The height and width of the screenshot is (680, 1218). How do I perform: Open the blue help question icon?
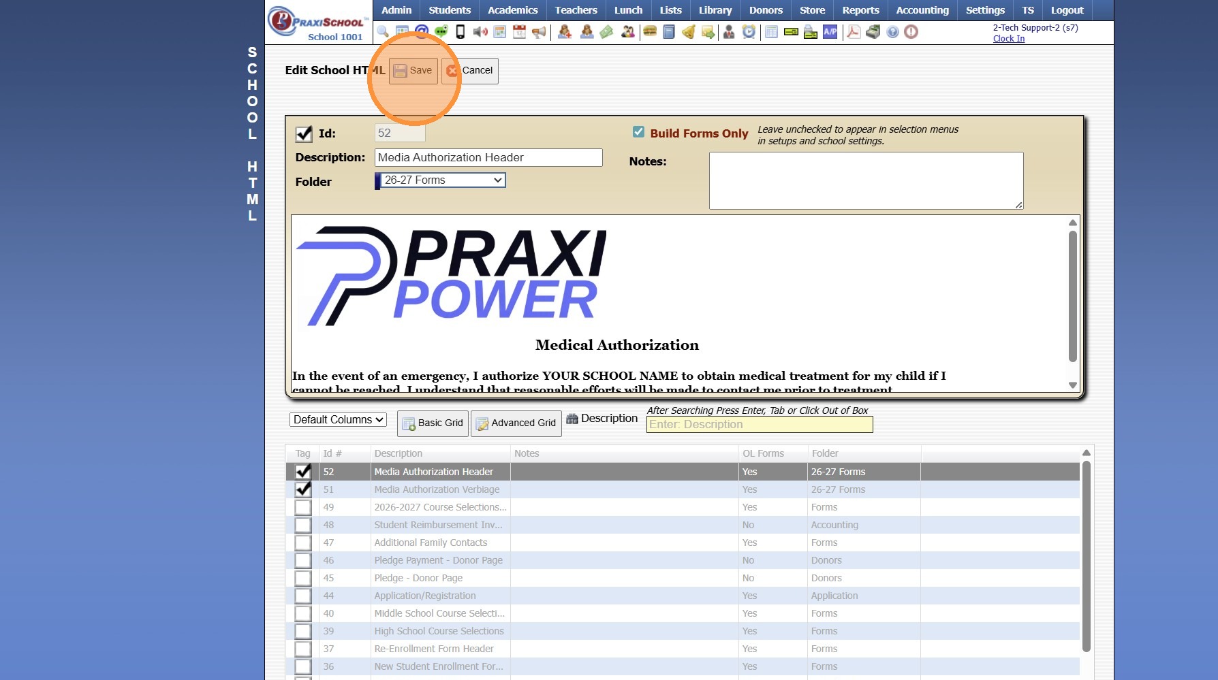[x=892, y=32]
